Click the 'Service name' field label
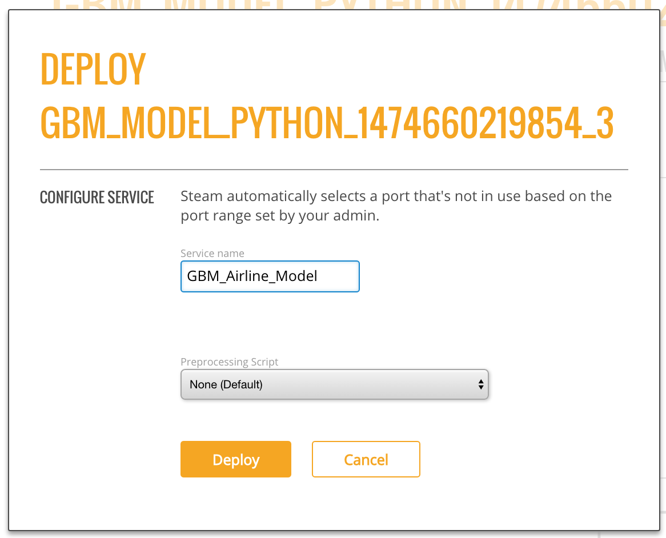The image size is (666, 538). click(x=212, y=254)
